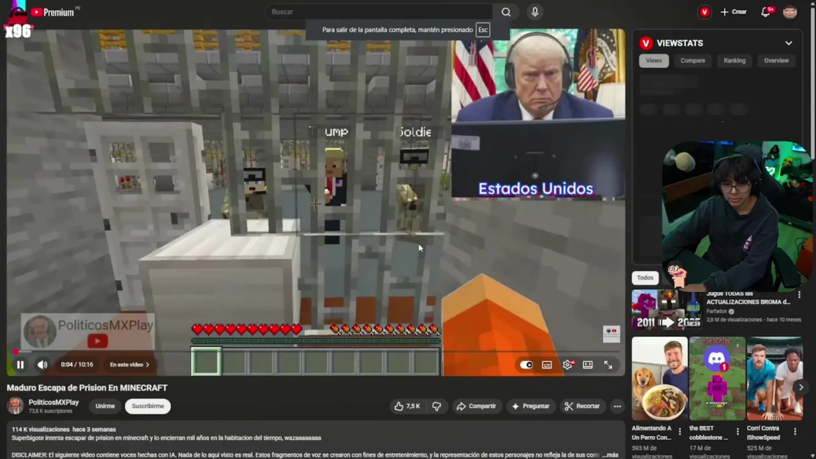The width and height of the screenshot is (816, 459).
Task: Click the Preguntar button
Action: (530, 406)
